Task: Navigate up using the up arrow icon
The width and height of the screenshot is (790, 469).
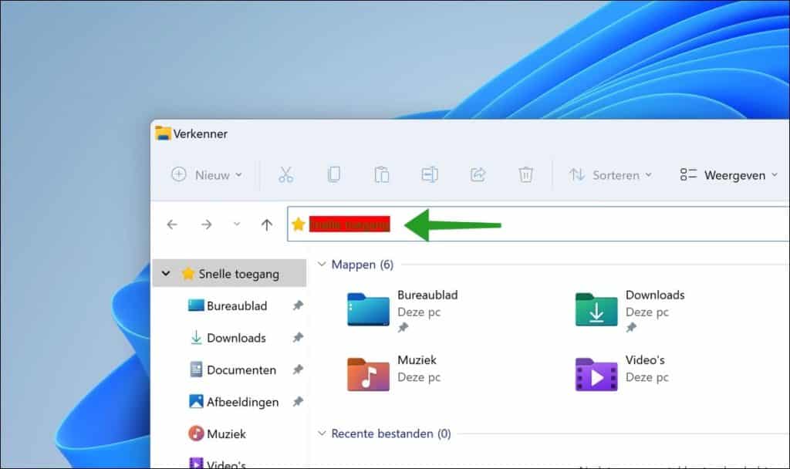Action: tap(266, 224)
